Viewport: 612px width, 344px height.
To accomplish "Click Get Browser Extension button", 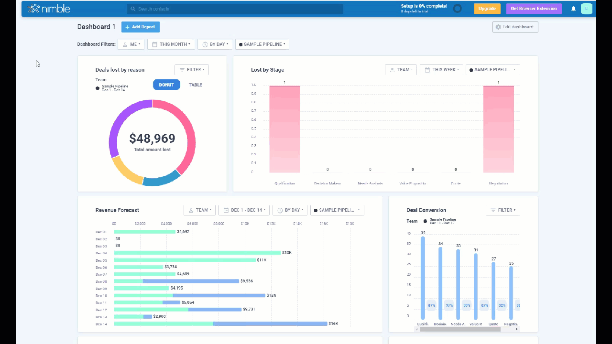I will point(534,9).
